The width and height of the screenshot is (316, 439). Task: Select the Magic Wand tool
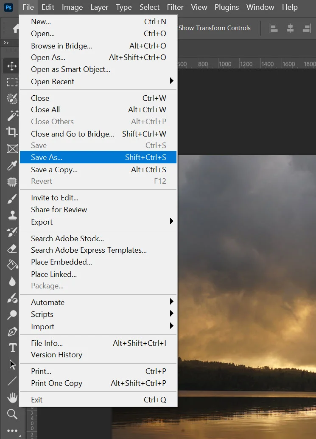[x=12, y=115]
